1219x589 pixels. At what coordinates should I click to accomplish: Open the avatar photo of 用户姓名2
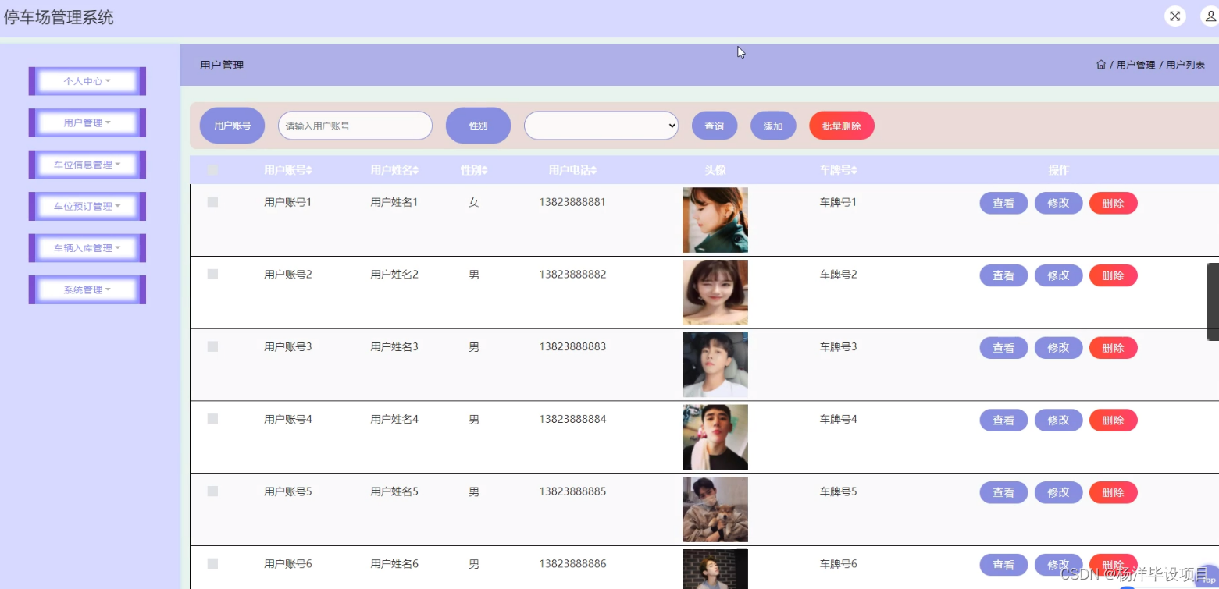pyautogui.click(x=715, y=292)
